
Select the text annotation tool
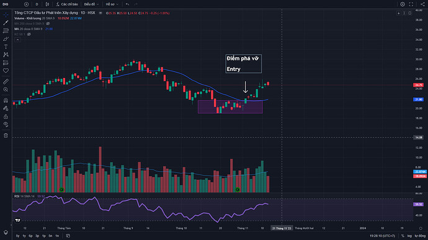(6, 47)
